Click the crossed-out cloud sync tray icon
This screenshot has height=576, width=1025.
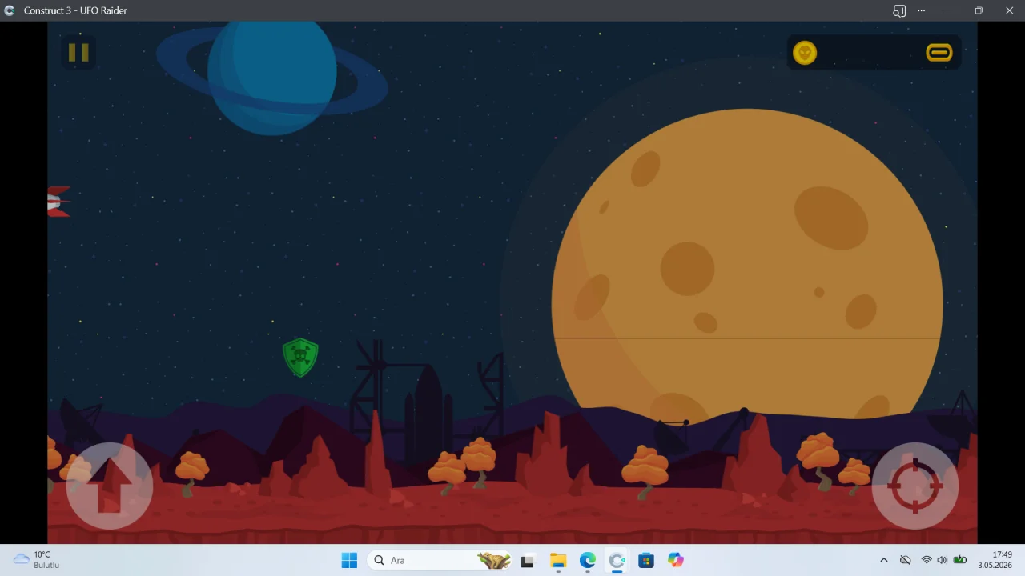(x=905, y=560)
